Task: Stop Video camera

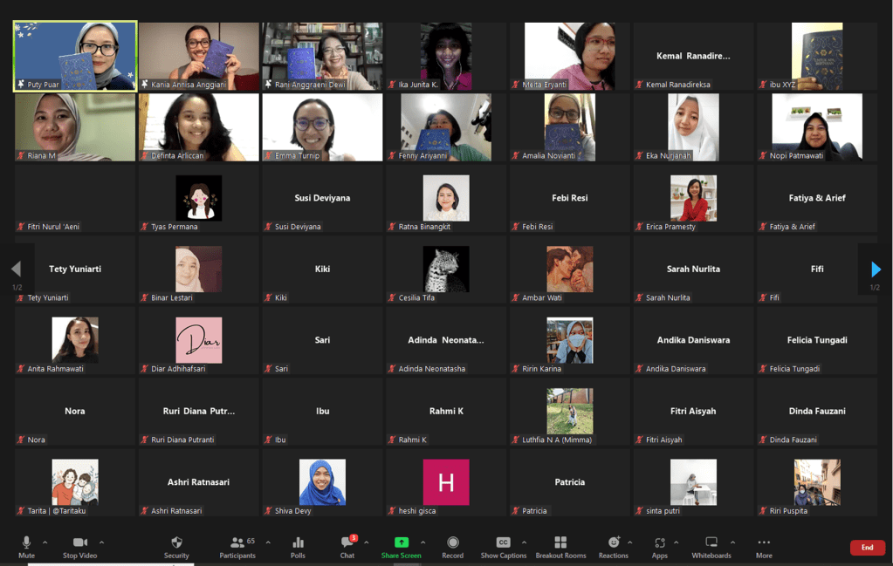Action: click(x=80, y=547)
